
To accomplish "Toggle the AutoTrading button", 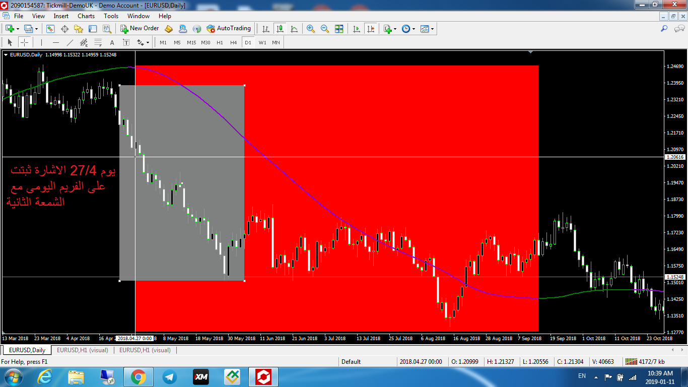I will (229, 29).
